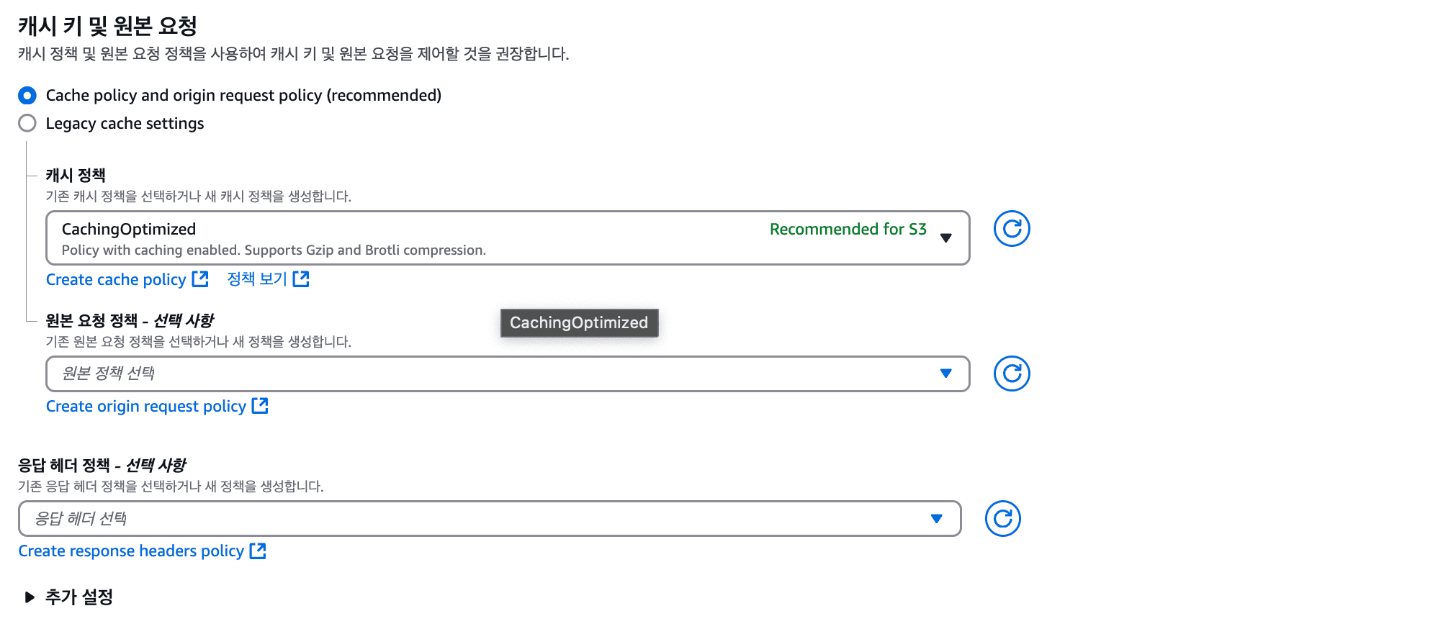This screenshot has height=629, width=1456.
Task: Click the 추가 설정 heading text
Action: tap(79, 597)
